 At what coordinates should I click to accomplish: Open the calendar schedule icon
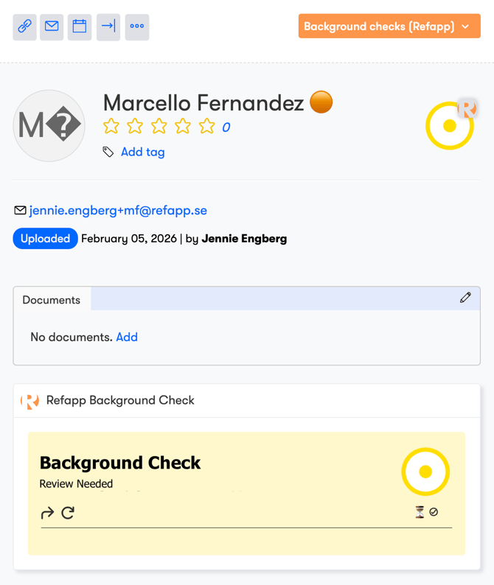coord(80,27)
